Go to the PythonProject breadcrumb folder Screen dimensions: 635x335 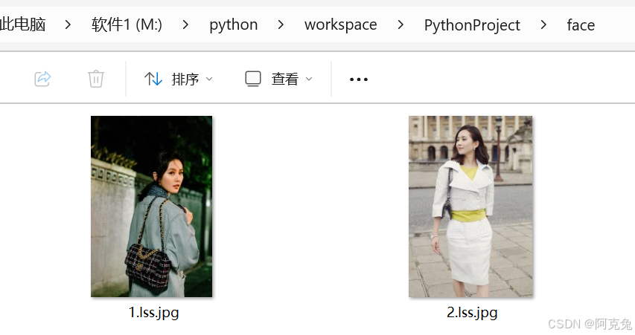472,25
